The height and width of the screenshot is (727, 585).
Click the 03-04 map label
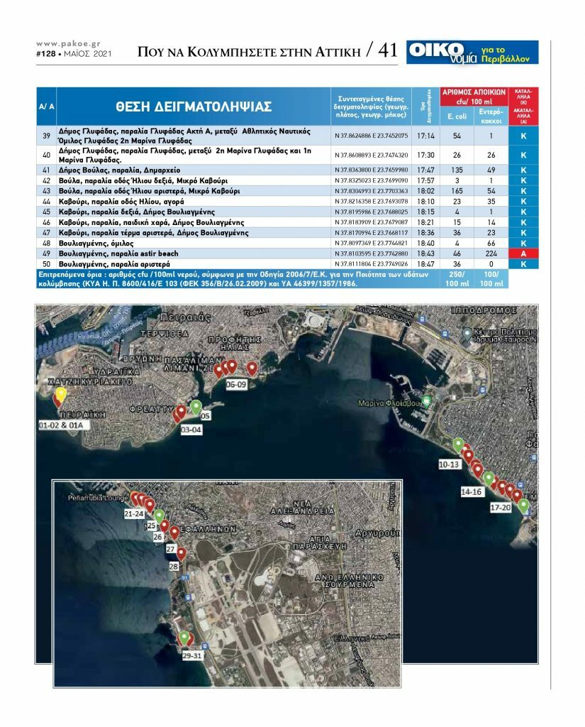click(191, 430)
